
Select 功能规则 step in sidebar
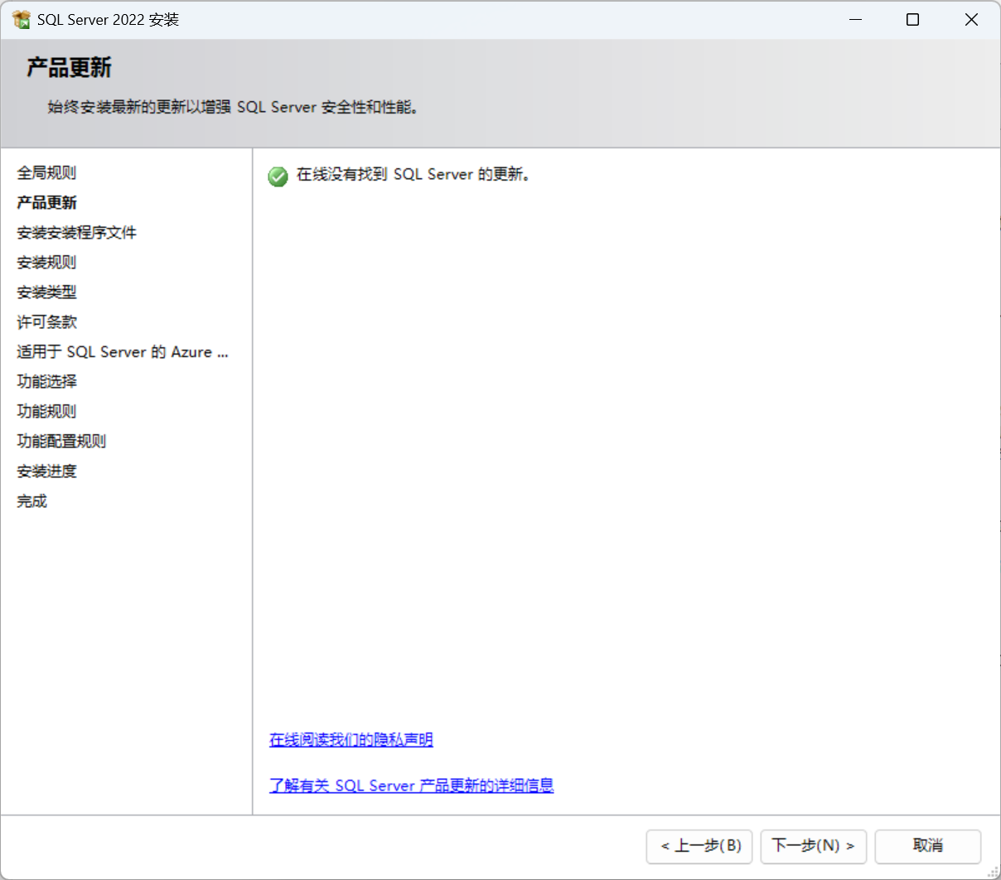click(46, 411)
